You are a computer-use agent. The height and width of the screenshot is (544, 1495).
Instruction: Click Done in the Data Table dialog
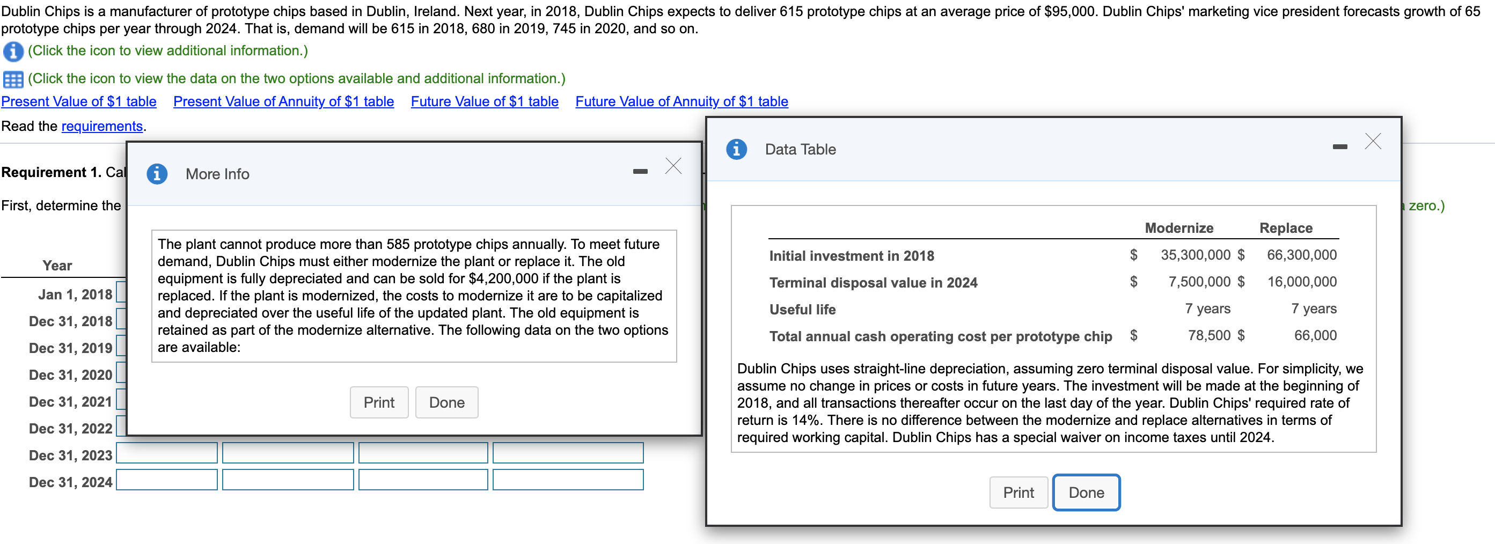coord(1087,492)
